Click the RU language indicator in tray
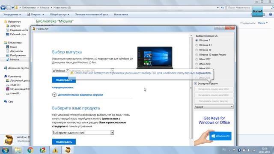Image resolution: width=274 pixels, height=154 pixels. (x=224, y=150)
